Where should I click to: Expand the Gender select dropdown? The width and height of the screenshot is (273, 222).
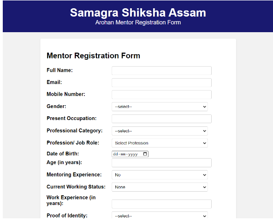tap(160, 107)
